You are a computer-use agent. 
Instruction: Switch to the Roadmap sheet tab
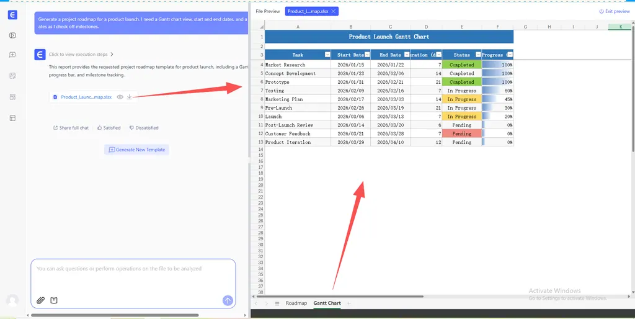tap(296, 303)
